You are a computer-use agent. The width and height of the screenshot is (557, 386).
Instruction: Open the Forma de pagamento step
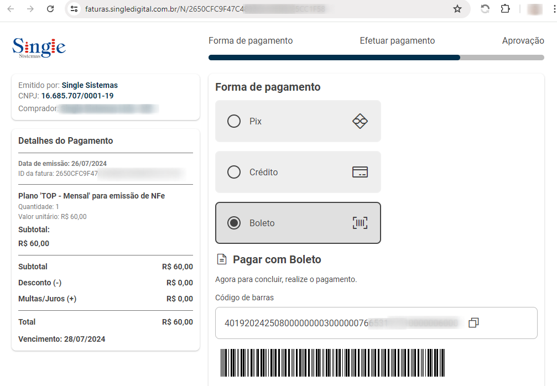click(251, 40)
